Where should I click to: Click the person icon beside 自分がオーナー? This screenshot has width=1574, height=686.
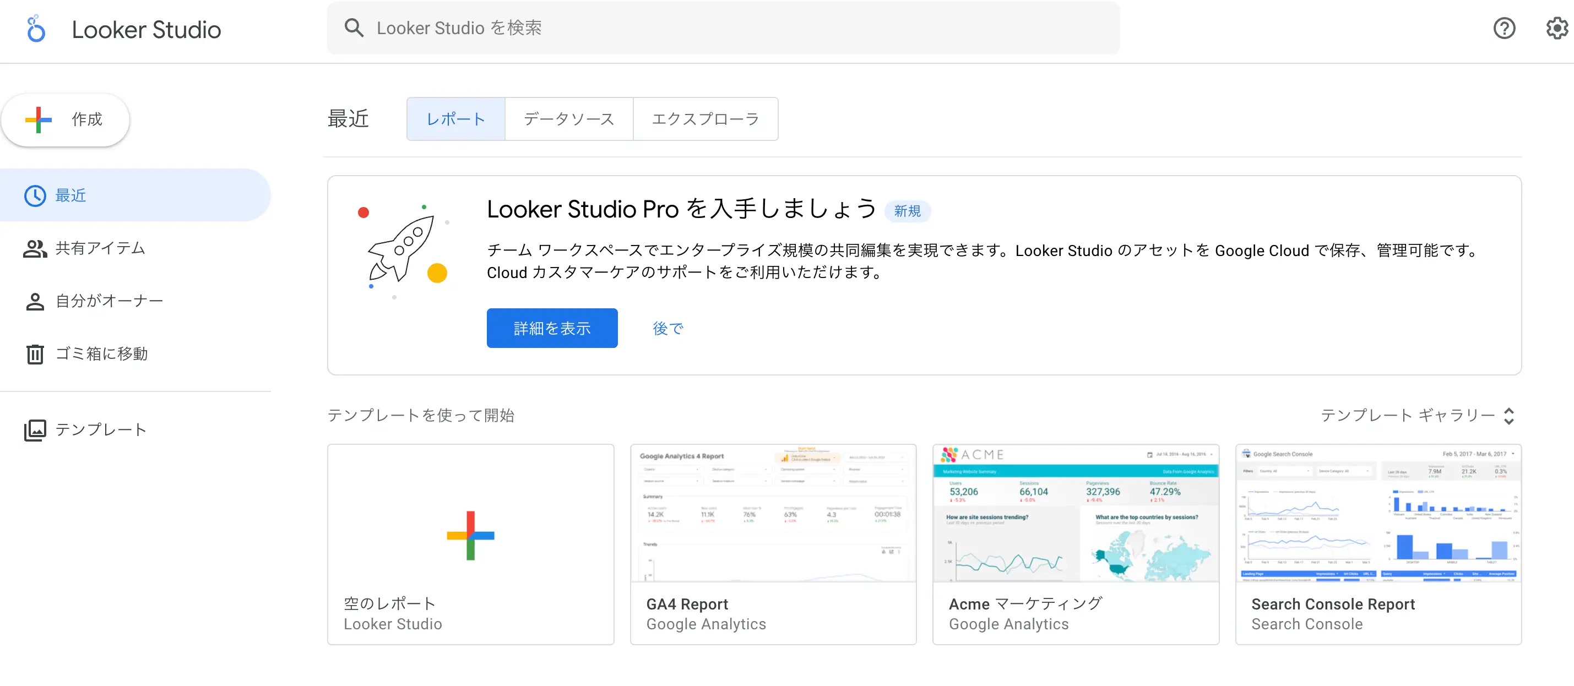coord(35,301)
